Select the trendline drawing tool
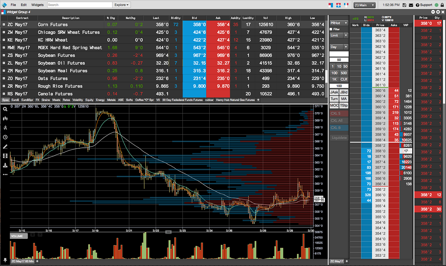The image size is (446, 266). pyautogui.click(x=5, y=146)
